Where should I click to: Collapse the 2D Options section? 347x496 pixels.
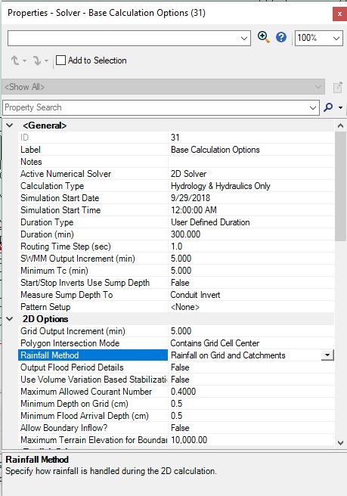(x=10, y=319)
